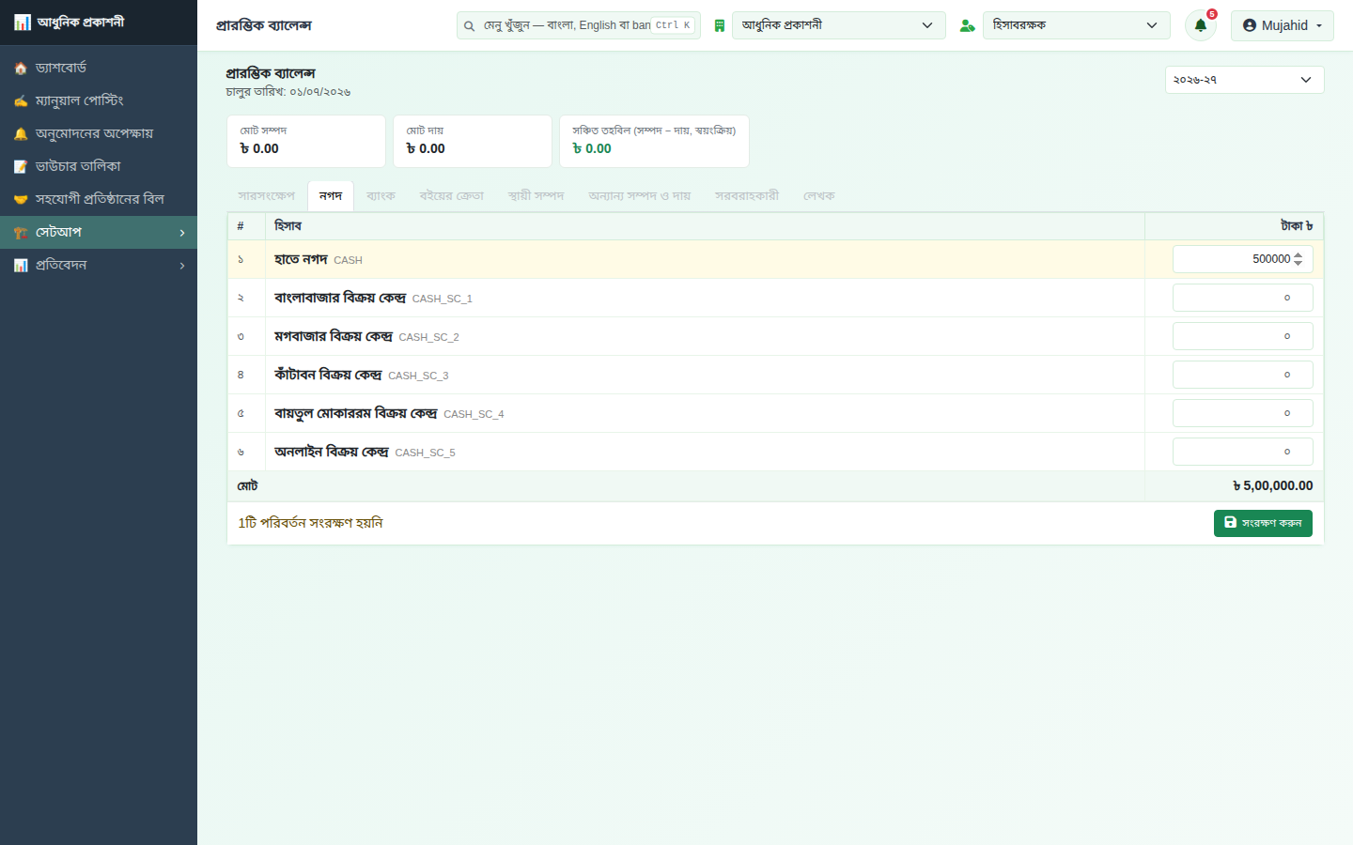Screen dimensions: 1353x845
Task: Switch to the সারসংক্ষেপ tab
Action: point(267,196)
